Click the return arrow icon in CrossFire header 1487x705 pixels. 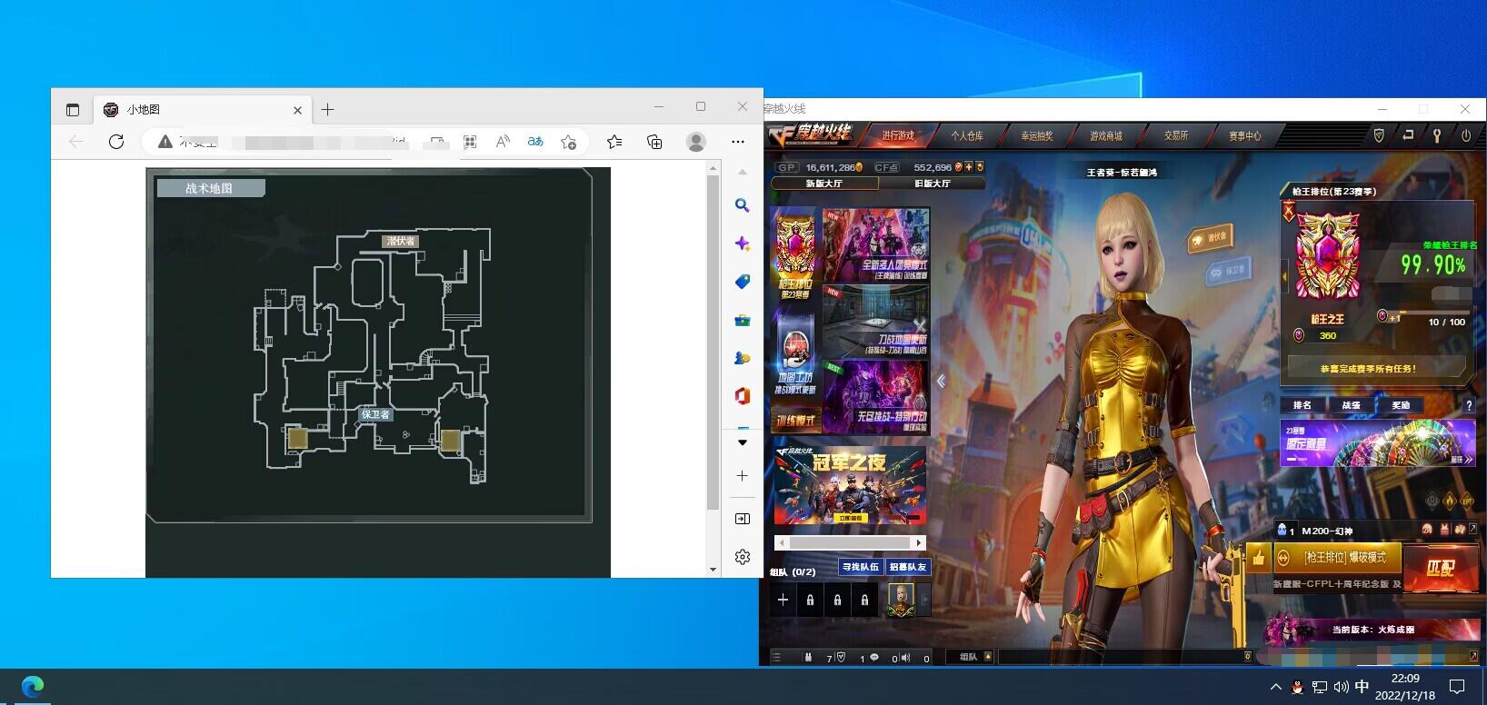point(1408,135)
